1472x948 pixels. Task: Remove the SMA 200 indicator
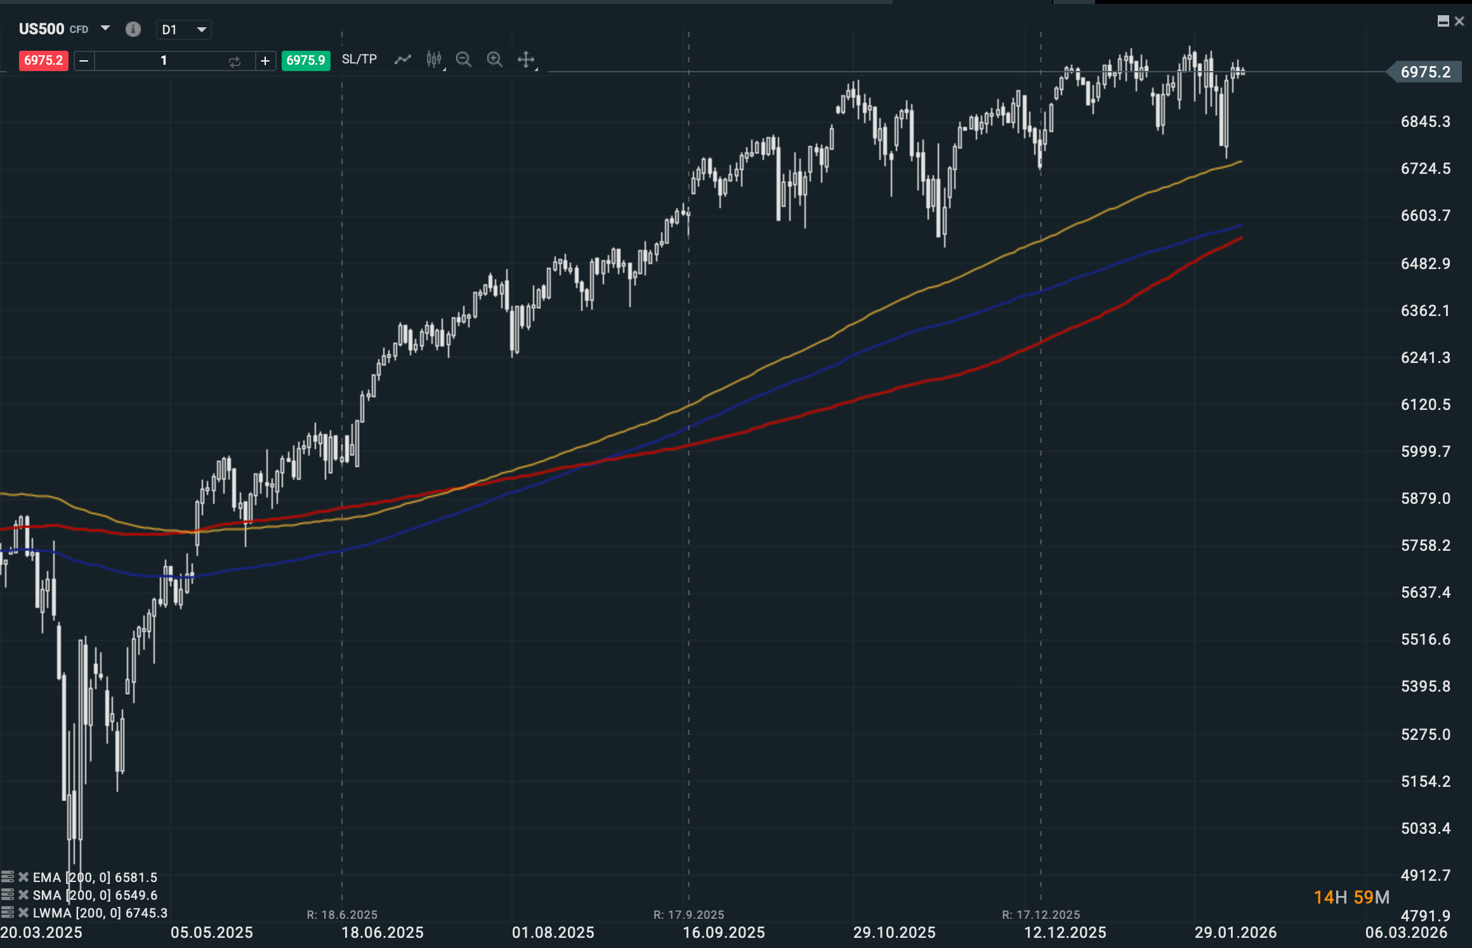pyautogui.click(x=23, y=895)
